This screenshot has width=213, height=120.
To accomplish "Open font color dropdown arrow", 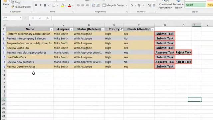I will tap(73, 5).
